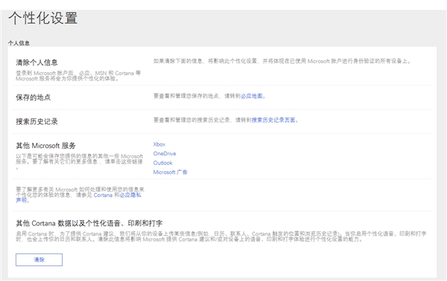
Task: Click the description under 其他 Microsoft 服务
Action: pos(80,161)
